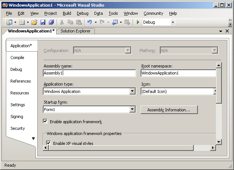Image resolution: width=234 pixels, height=170 pixels.
Task: Switch to the Solution Explorer tab
Action: 76,31
